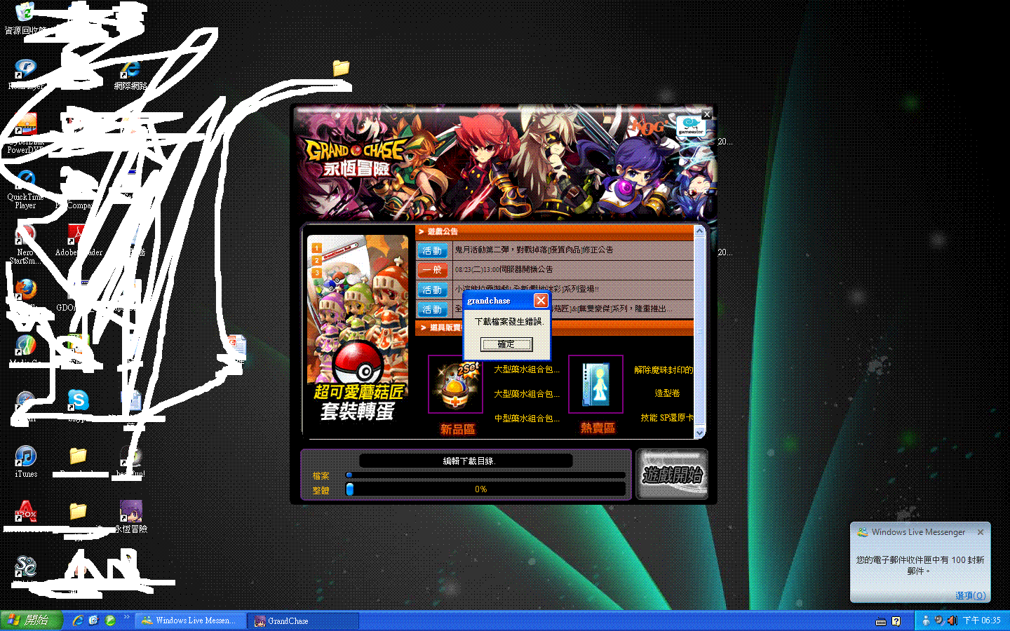
Task: Close the grandchase error dialog
Action: point(541,301)
